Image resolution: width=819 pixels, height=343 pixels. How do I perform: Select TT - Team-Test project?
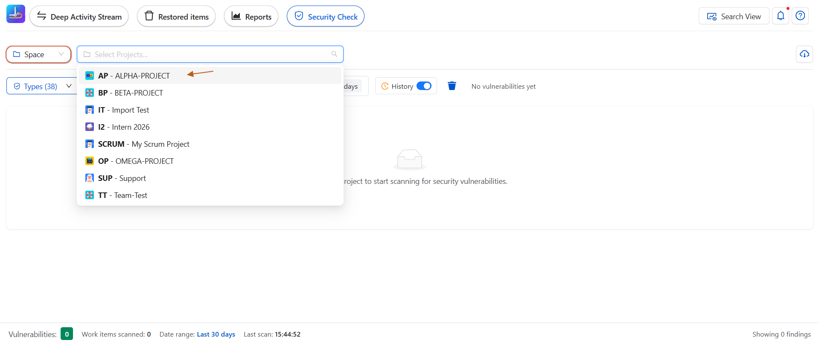pos(210,195)
